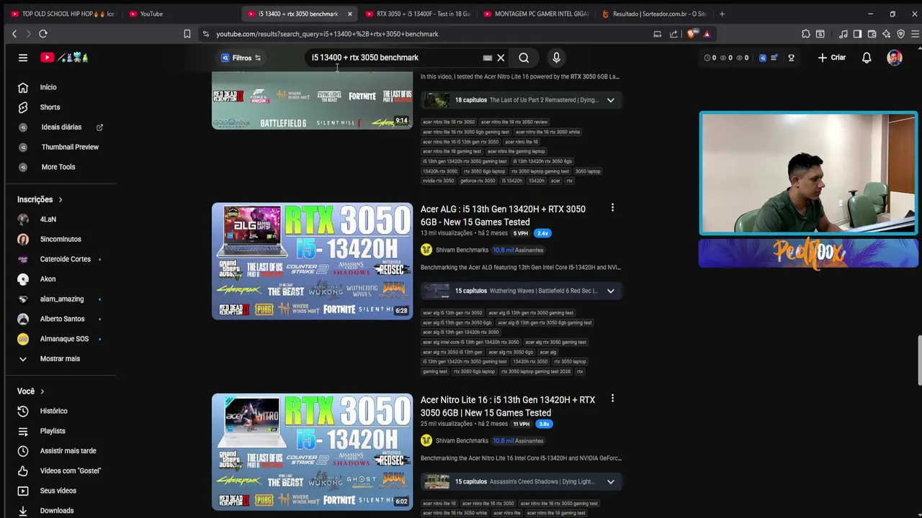Open the Filtros search filter button

pos(241,58)
